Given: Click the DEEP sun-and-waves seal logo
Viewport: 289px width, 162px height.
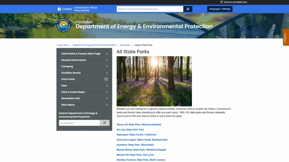Looking at the screenshot, I should 64,25.
